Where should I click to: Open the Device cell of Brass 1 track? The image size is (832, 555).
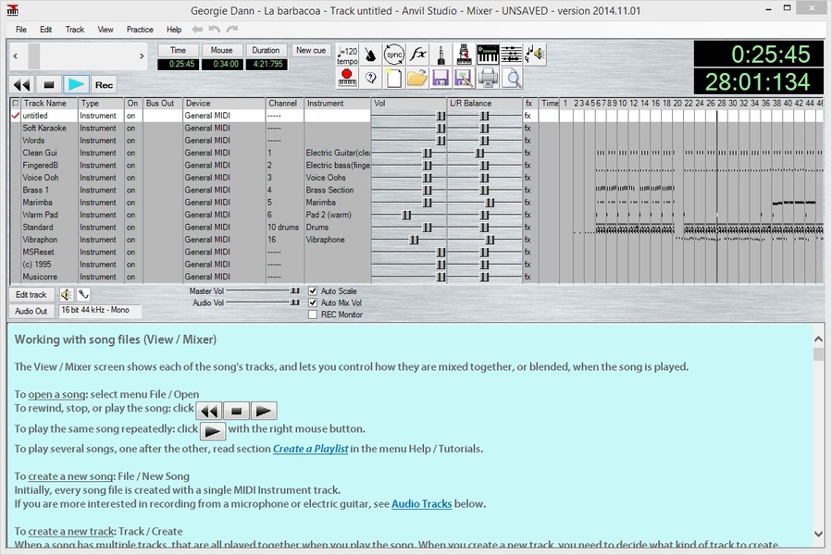pyautogui.click(x=222, y=190)
